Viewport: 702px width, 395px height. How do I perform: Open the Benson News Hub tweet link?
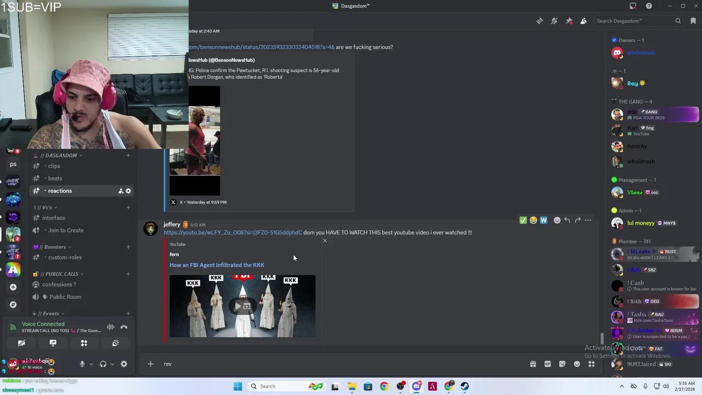pyautogui.click(x=262, y=47)
